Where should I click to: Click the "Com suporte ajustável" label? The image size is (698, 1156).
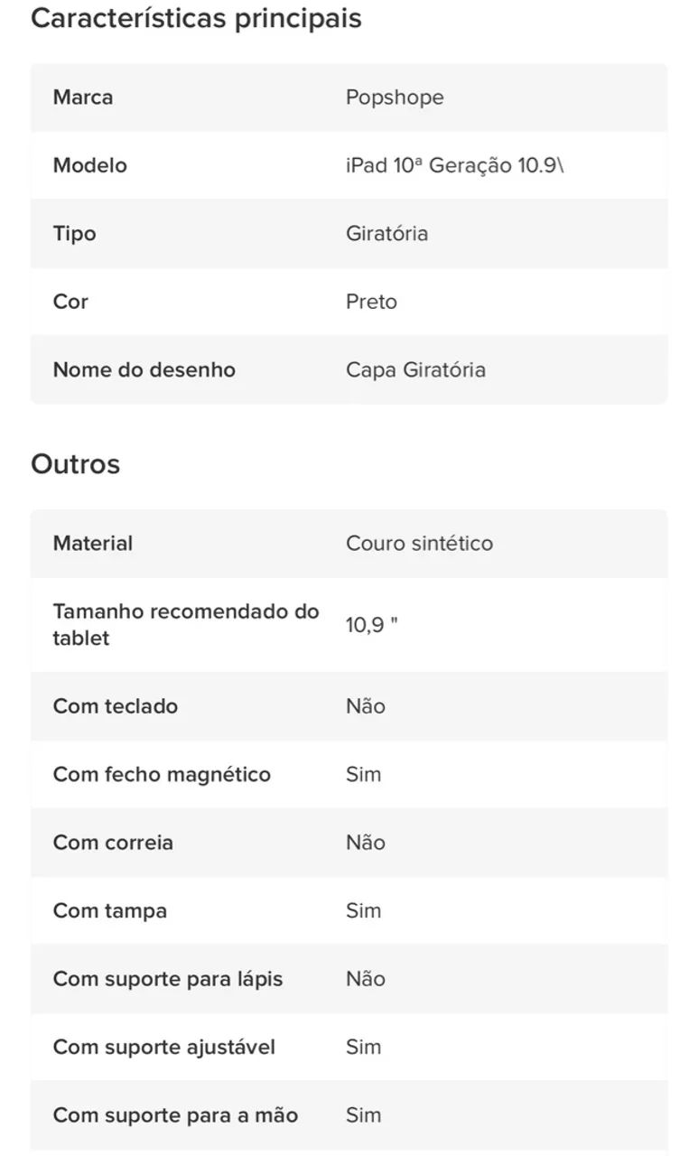pyautogui.click(x=164, y=1047)
